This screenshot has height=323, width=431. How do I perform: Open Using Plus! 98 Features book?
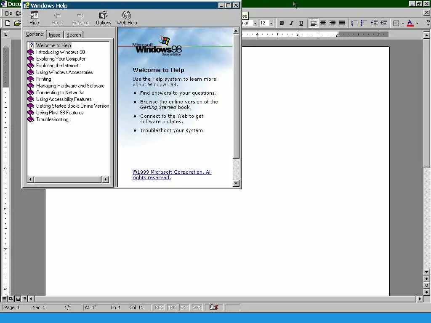tap(60, 113)
